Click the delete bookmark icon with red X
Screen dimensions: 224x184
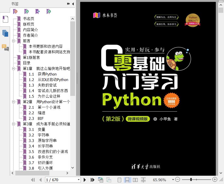click(x=15, y=11)
